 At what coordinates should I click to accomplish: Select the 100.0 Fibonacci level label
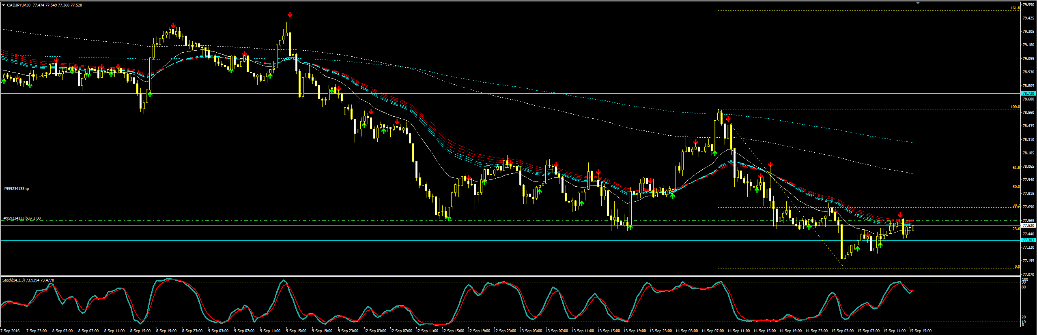click(x=1015, y=107)
